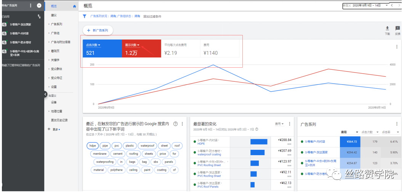This screenshot has width=407, height=192.
Task: Select the 费用 ¥1140 metric card
Action: [220, 48]
